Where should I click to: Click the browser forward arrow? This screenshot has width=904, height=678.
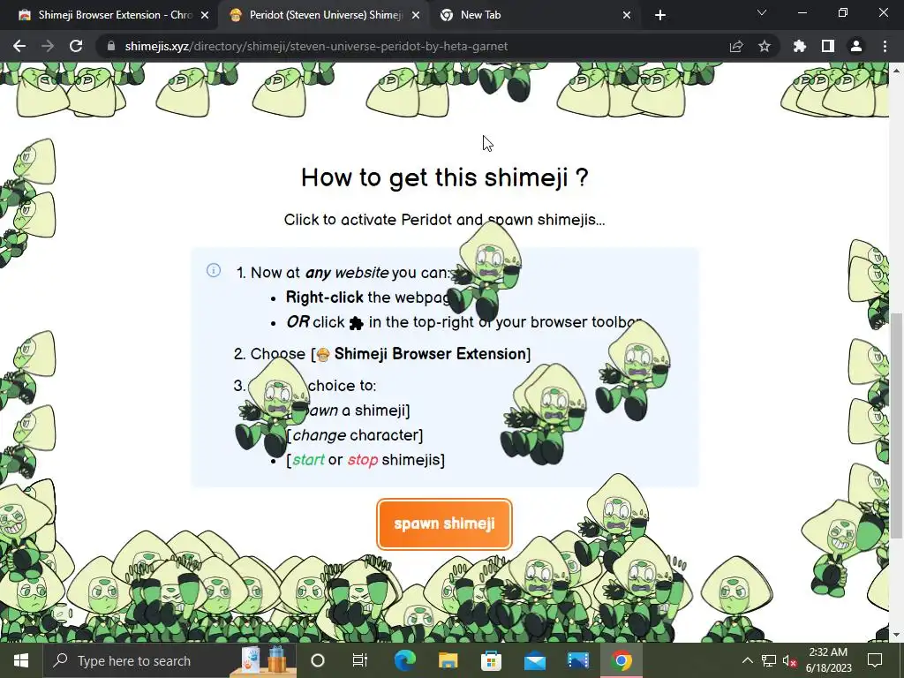[x=48, y=46]
